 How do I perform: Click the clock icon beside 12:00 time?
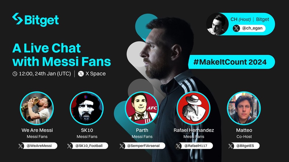(x=15, y=74)
